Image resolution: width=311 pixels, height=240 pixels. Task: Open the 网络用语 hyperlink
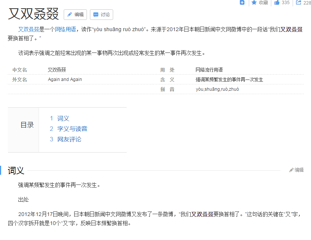pyautogui.click(x=66, y=29)
